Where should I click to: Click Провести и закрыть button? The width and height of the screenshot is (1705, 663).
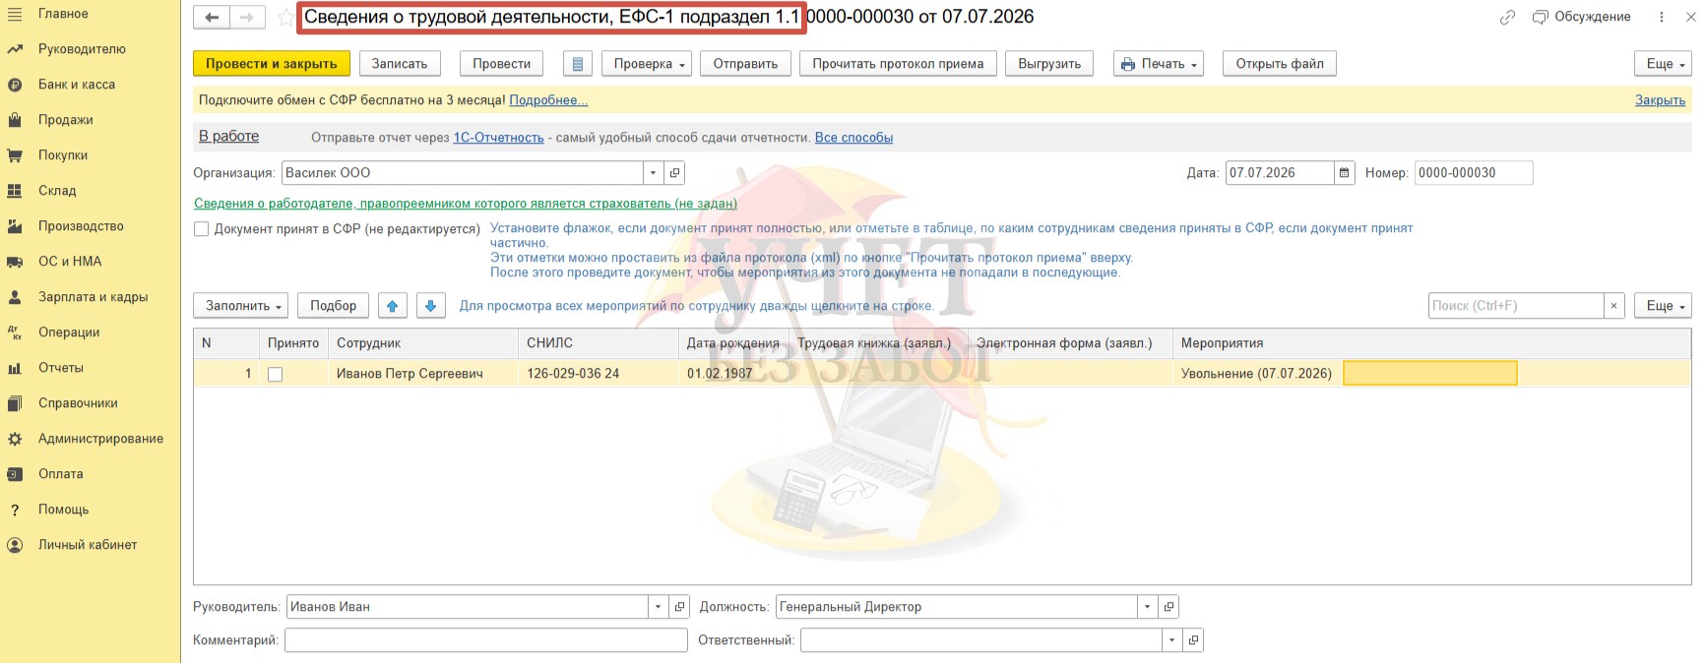(x=272, y=64)
